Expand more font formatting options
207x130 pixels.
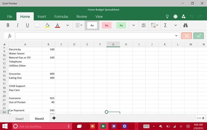pyautogui.click(x=67, y=25)
